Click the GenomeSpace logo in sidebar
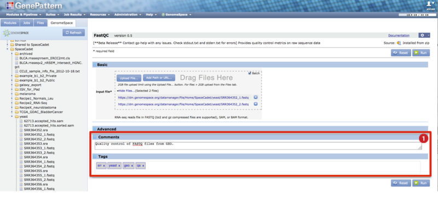Image resolution: width=438 pixels, height=202 pixels. point(16,33)
